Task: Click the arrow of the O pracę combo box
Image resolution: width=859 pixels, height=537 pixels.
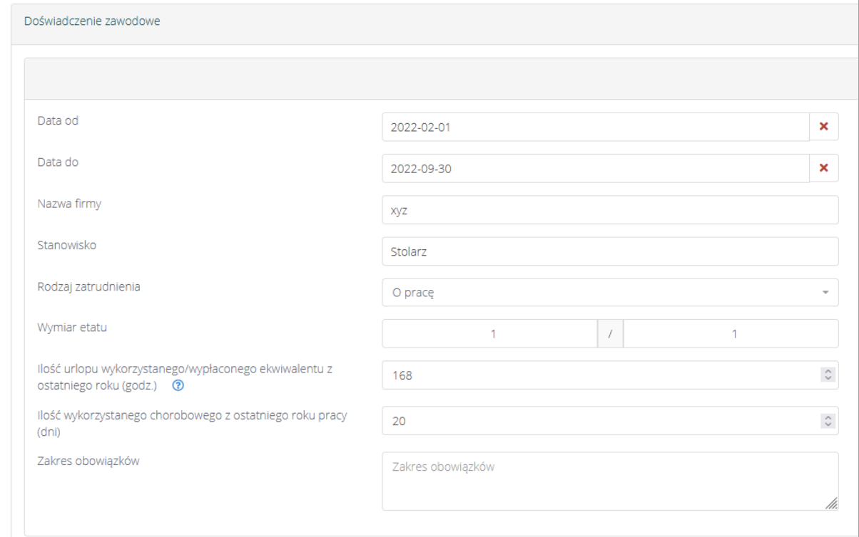Action: tap(825, 293)
